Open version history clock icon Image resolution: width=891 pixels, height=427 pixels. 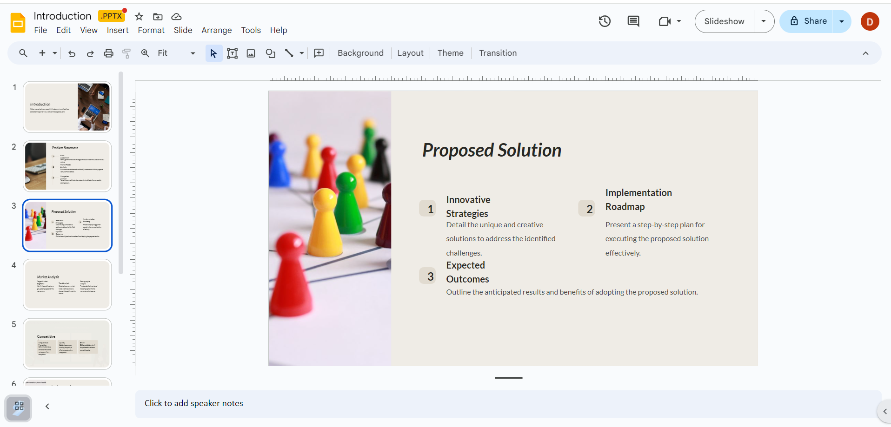point(605,21)
